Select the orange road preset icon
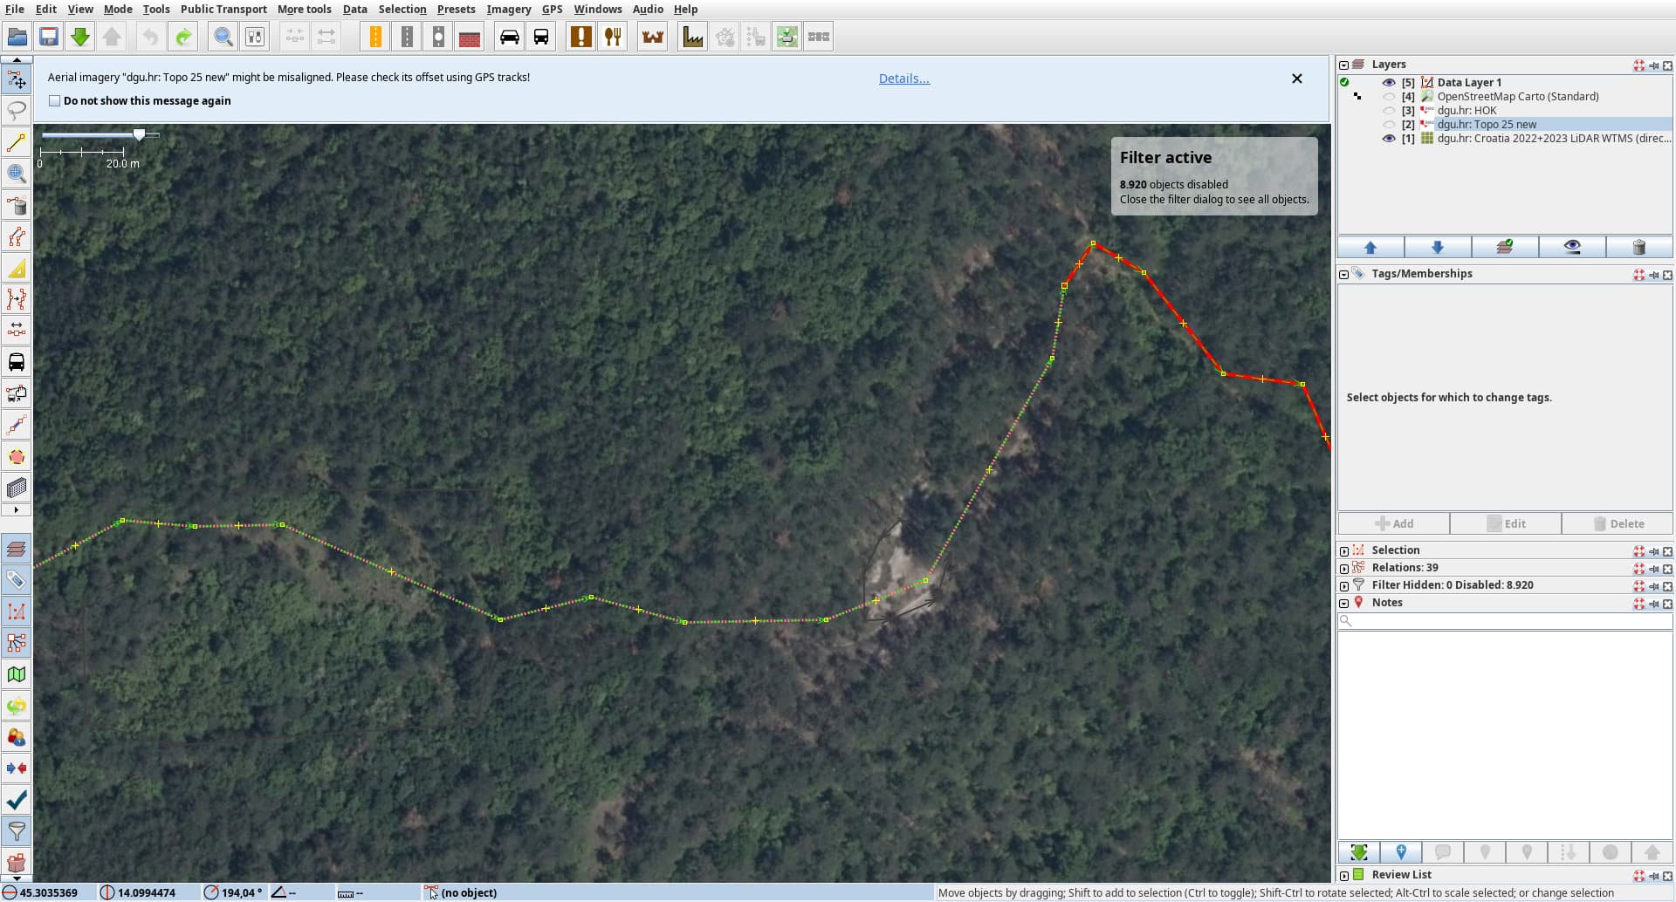The width and height of the screenshot is (1676, 902). point(375,37)
